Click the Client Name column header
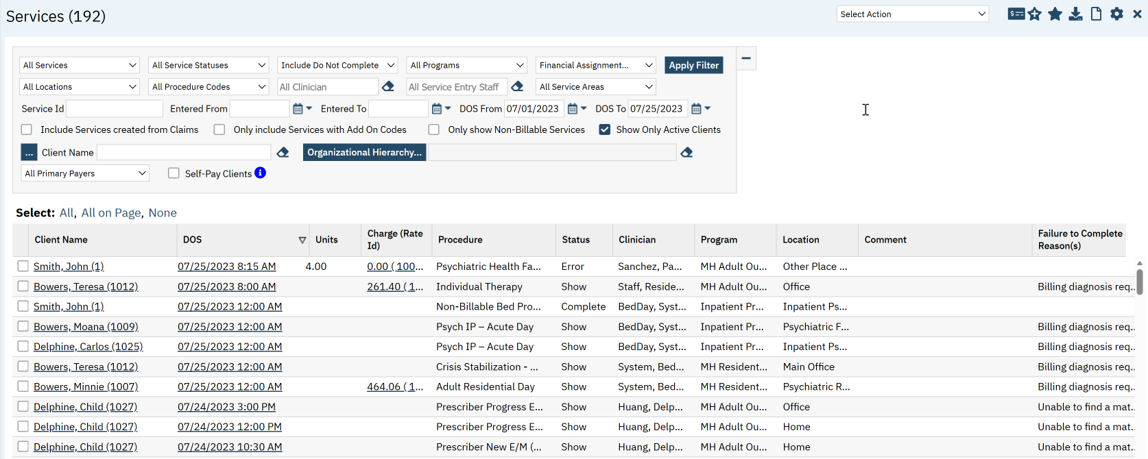Screen dimensions: 1148x459 [61, 240]
